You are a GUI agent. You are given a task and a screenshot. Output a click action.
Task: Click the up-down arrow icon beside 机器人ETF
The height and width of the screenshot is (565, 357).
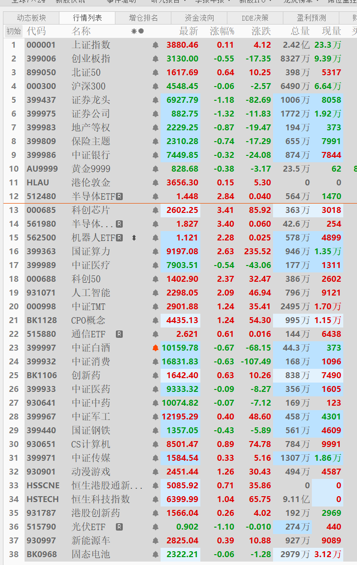tap(134, 238)
